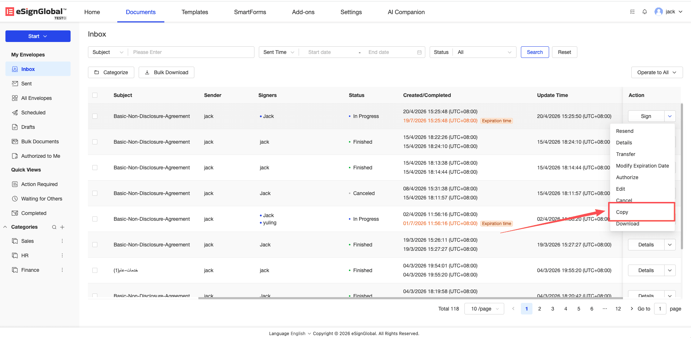Click the Please Enter subject field
This screenshot has height=338, width=691.
[191, 52]
